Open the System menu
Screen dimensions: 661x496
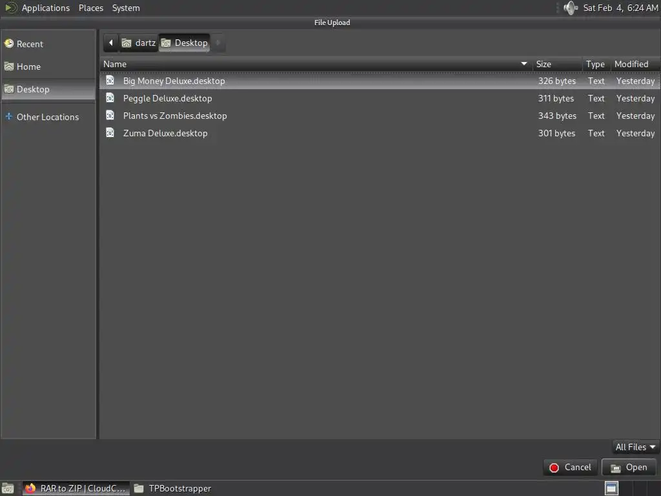click(x=126, y=8)
